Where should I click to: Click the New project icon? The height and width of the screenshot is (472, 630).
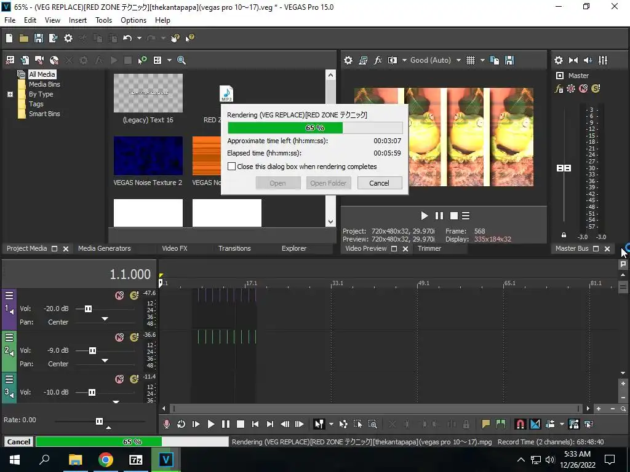click(x=9, y=38)
